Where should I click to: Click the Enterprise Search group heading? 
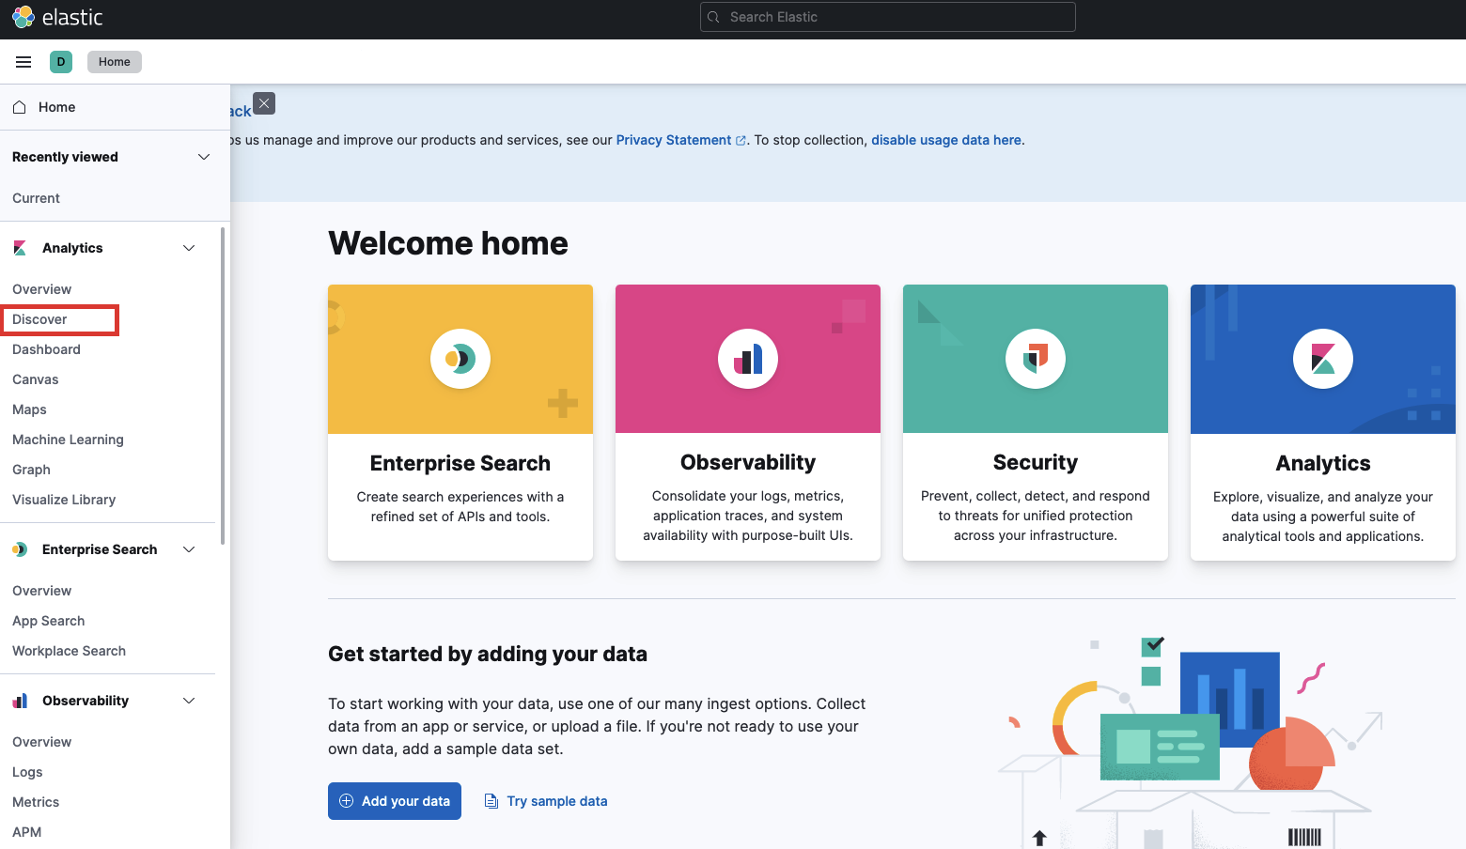[100, 549]
